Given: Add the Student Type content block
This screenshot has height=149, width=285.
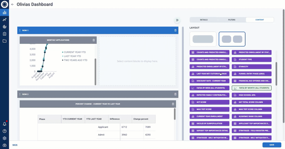Looking at the screenshot, I should coord(252,59).
